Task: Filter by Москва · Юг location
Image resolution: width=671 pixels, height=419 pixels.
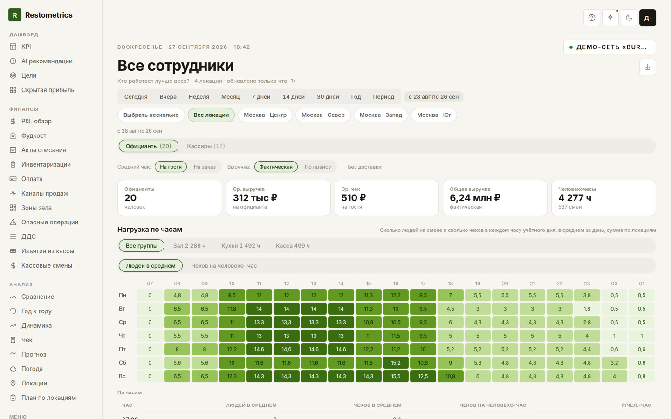Action: [x=434, y=115]
